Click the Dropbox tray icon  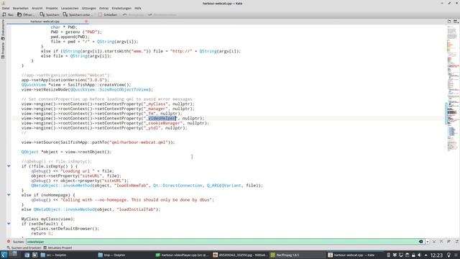pos(395,255)
